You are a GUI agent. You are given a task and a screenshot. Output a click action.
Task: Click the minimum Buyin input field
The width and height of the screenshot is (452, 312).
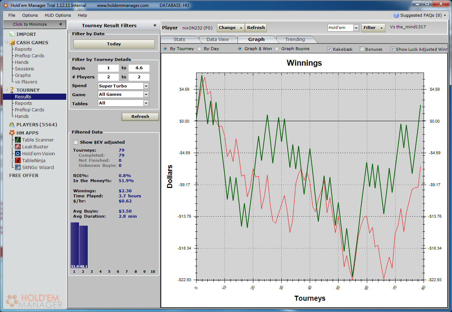click(x=108, y=68)
